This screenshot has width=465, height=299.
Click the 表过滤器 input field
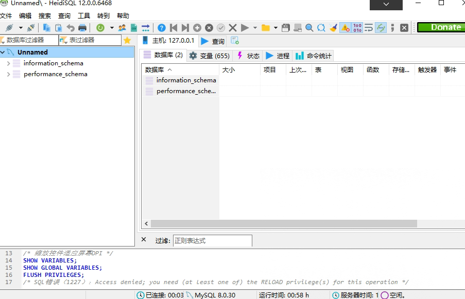(x=90, y=40)
